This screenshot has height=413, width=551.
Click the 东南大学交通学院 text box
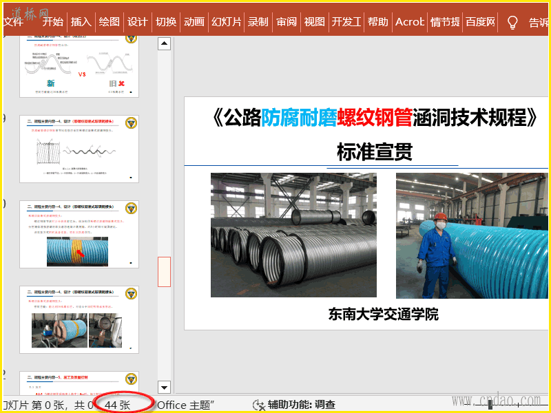(384, 314)
